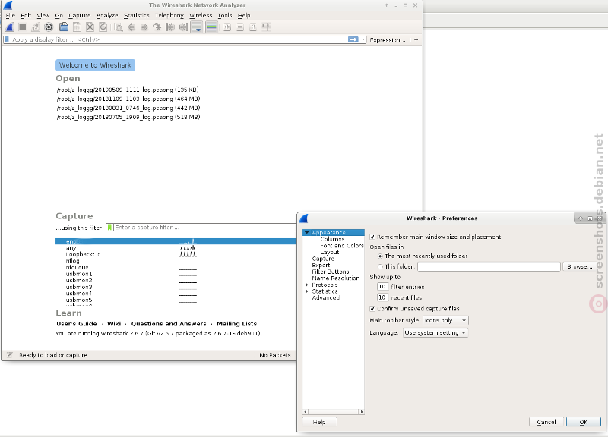The width and height of the screenshot is (608, 437).
Task: Click display filter bookmark icon
Action: 7,39
